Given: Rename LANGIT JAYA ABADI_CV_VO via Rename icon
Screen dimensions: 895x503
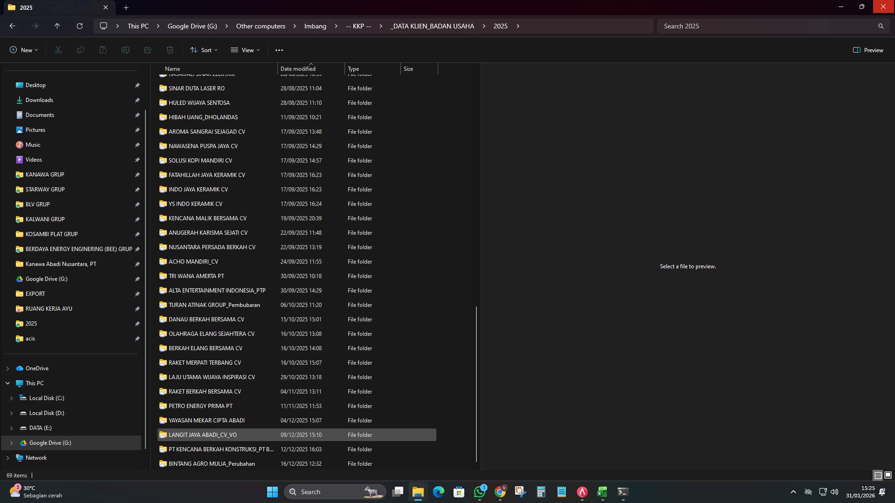Looking at the screenshot, I should 125,50.
